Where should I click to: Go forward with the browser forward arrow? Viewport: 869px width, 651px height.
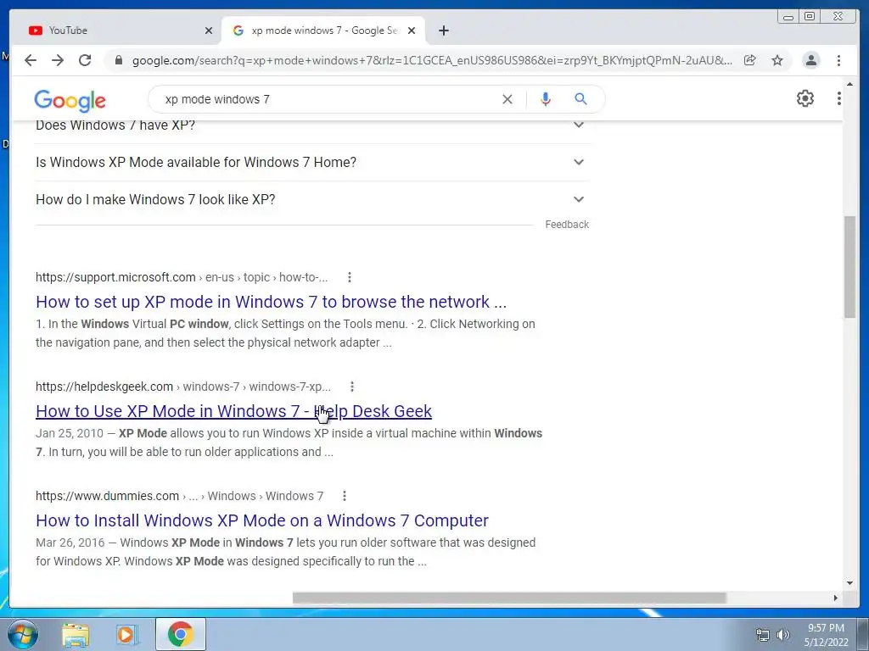pos(58,60)
